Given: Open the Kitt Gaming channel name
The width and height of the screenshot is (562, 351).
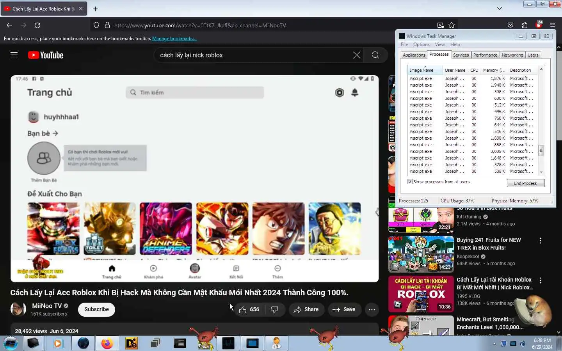Looking at the screenshot, I should click(469, 217).
